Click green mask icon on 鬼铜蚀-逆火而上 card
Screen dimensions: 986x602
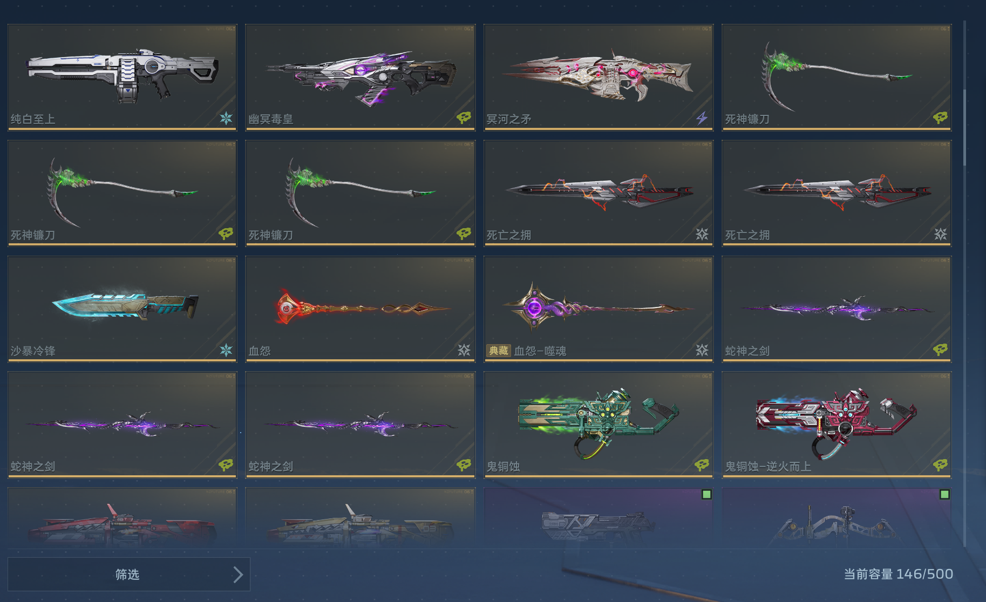click(x=940, y=465)
